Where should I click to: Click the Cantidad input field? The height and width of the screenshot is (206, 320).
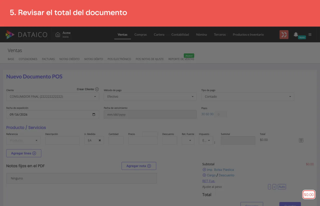[116, 140]
